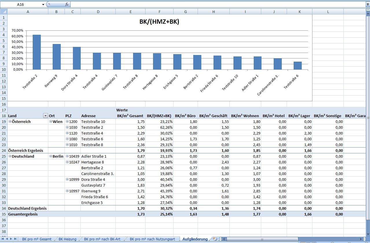Viewport: 370px width, 243px height.
Task: Collapse PLZ 10247 group
Action: 67,162
